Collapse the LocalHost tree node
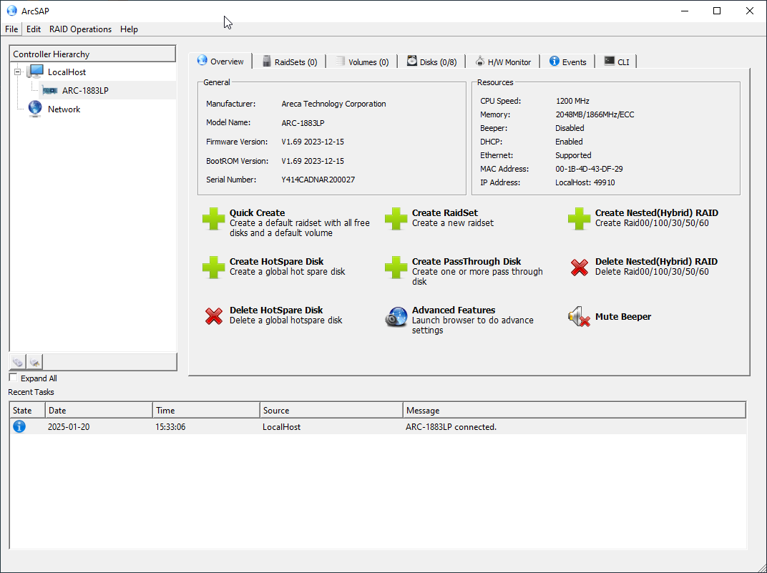This screenshot has width=767, height=573. pos(17,72)
